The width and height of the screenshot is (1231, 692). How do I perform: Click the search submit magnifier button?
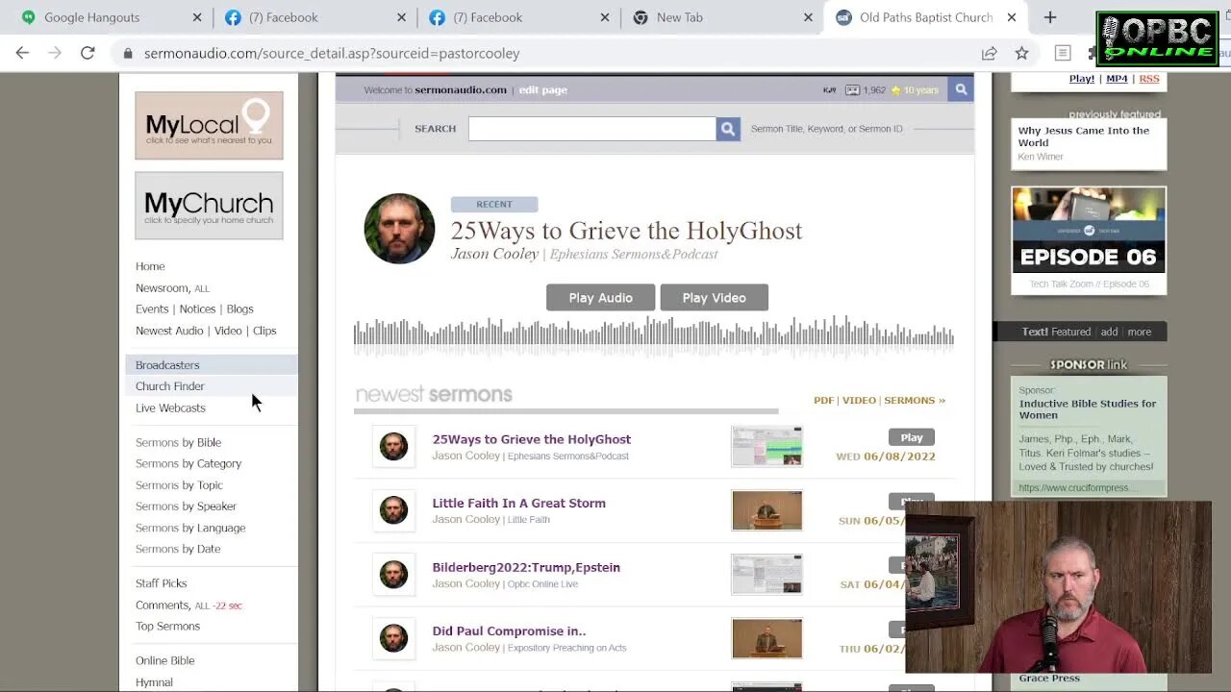(728, 129)
